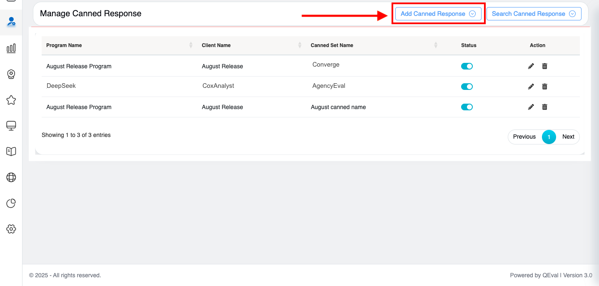This screenshot has width=599, height=286.
Task: Expand Add Canned Response dropdown
Action: pos(438,14)
